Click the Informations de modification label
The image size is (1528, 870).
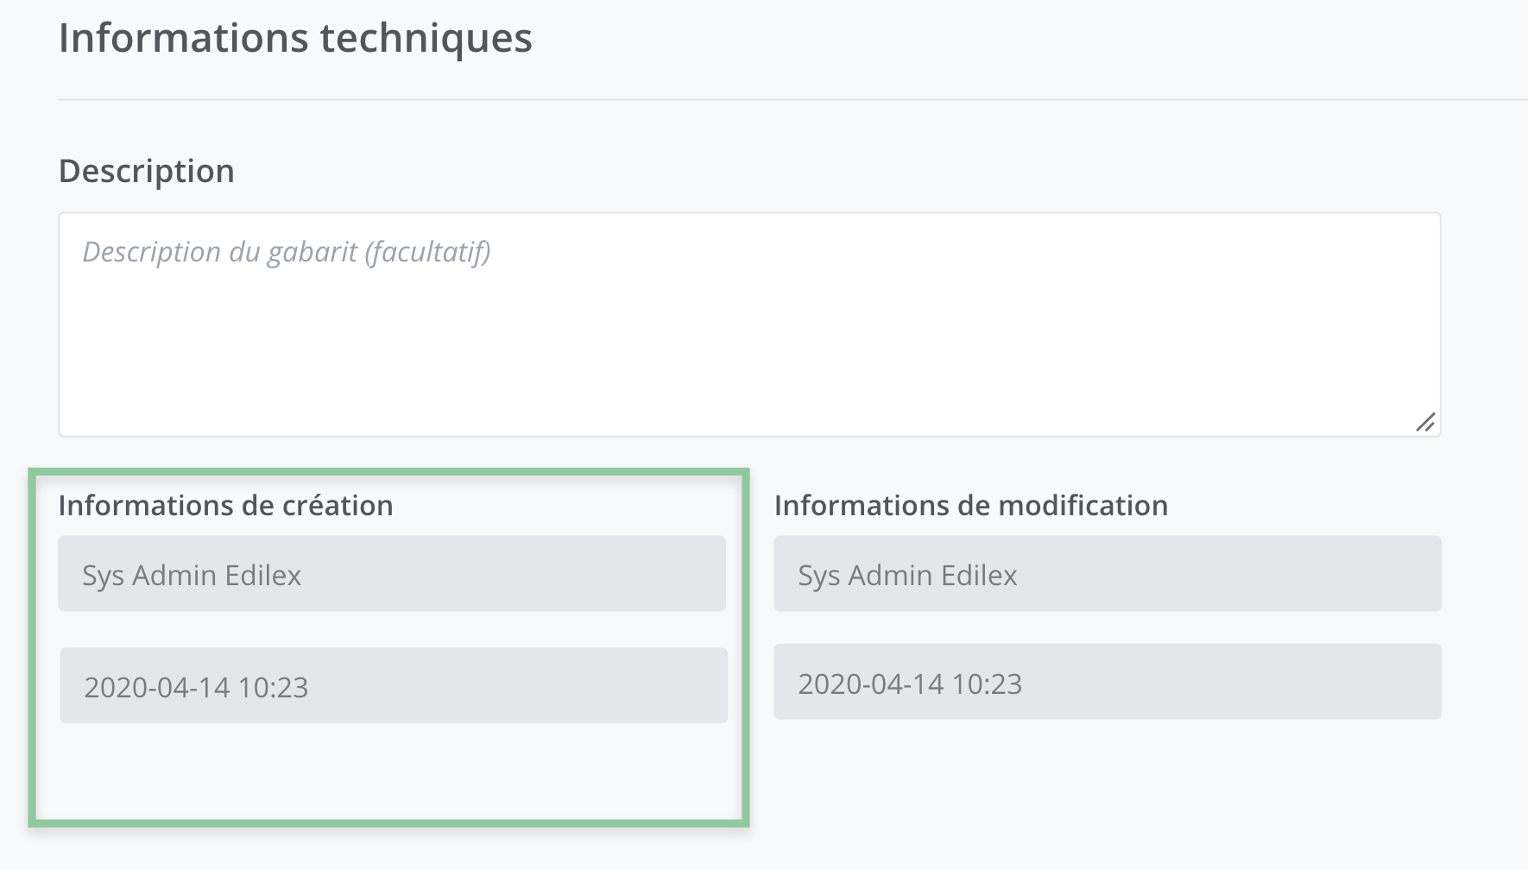coord(970,505)
